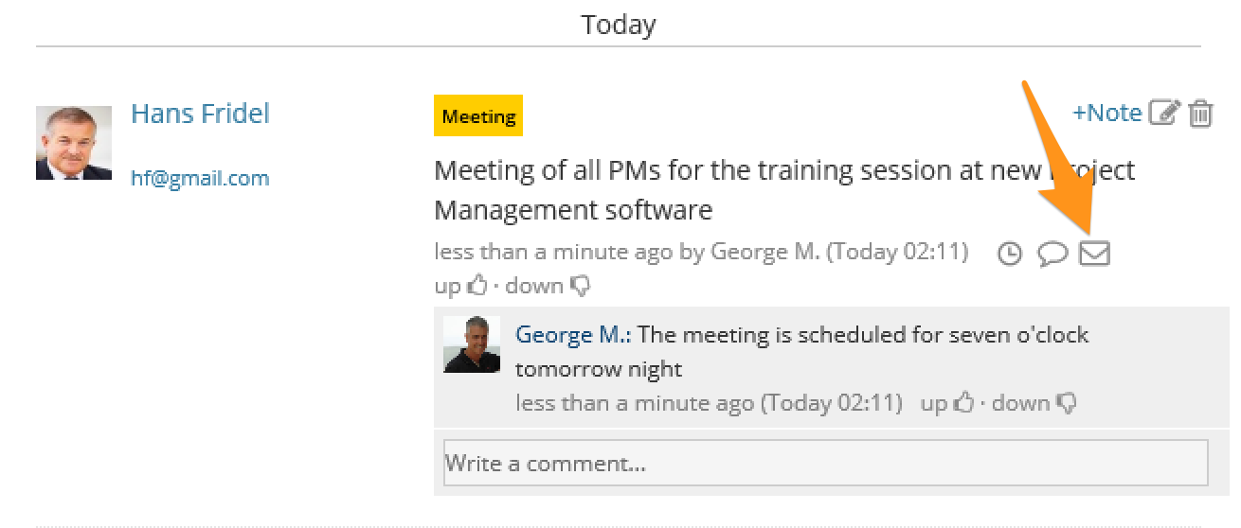1241x528 pixels.
Task: Click the yellow Meeting tag label
Action: pyautogui.click(x=478, y=116)
